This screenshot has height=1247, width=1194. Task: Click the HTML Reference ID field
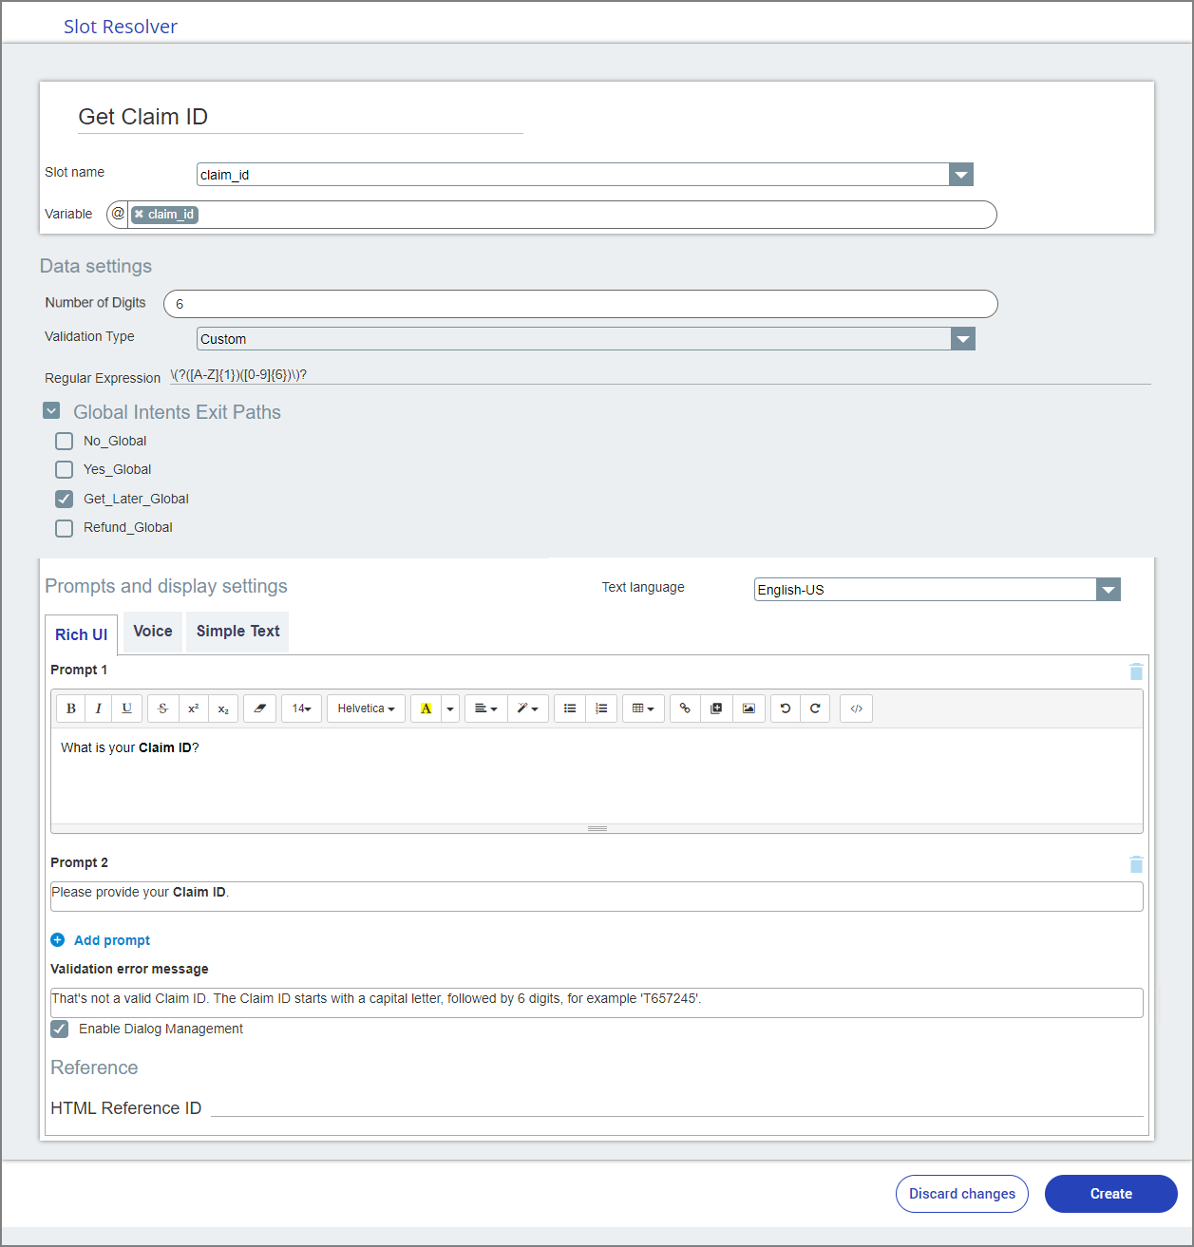pyautogui.click(x=677, y=1107)
